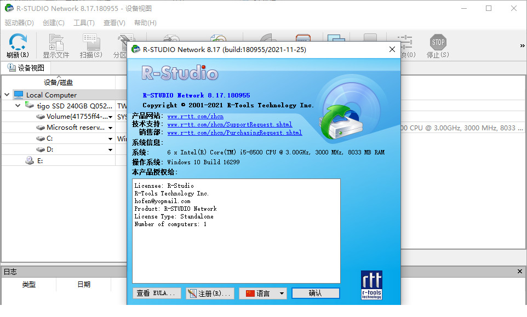Open dropdown arrow beside C: partition
This screenshot has width=527, height=317.
110,139
